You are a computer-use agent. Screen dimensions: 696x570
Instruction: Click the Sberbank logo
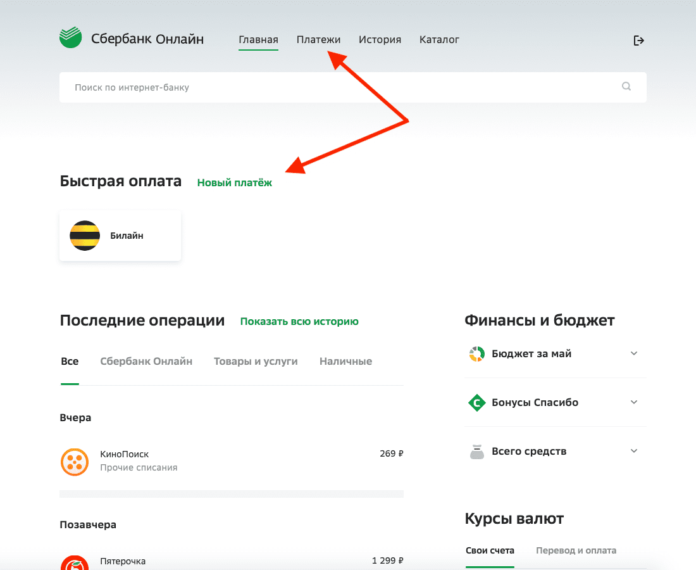70,38
